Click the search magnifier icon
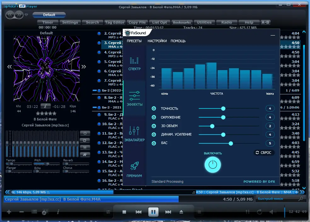 301,199
